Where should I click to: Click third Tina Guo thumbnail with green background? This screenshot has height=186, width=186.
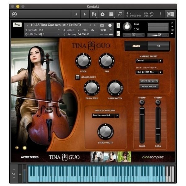point(125,157)
